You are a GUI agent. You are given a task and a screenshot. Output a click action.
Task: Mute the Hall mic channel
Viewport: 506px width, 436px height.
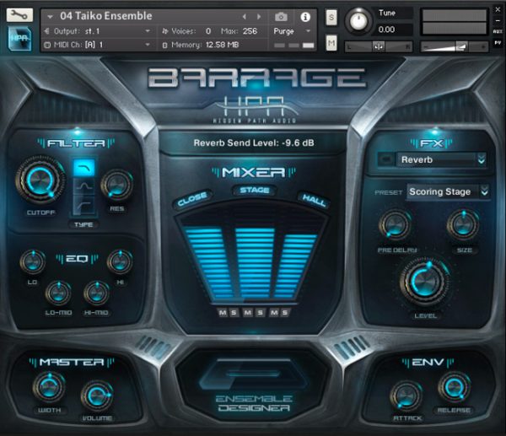[273, 312]
